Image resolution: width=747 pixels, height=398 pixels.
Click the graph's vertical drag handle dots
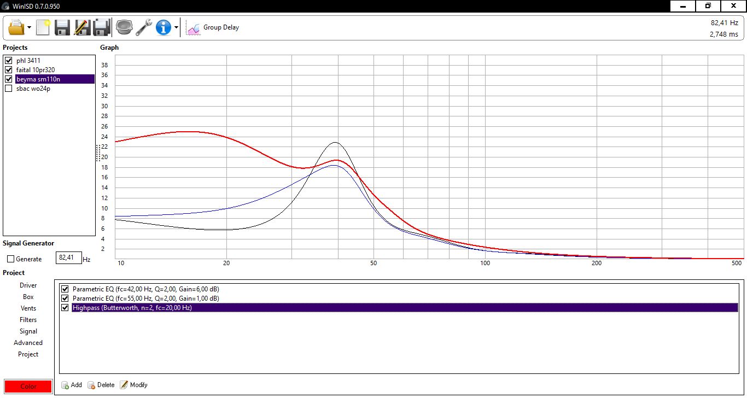point(98,153)
